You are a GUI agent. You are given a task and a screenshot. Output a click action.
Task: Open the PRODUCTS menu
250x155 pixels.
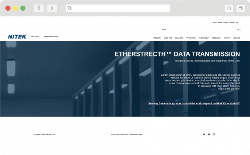pos(157,38)
